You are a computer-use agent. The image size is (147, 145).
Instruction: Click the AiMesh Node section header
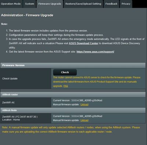point(73,110)
